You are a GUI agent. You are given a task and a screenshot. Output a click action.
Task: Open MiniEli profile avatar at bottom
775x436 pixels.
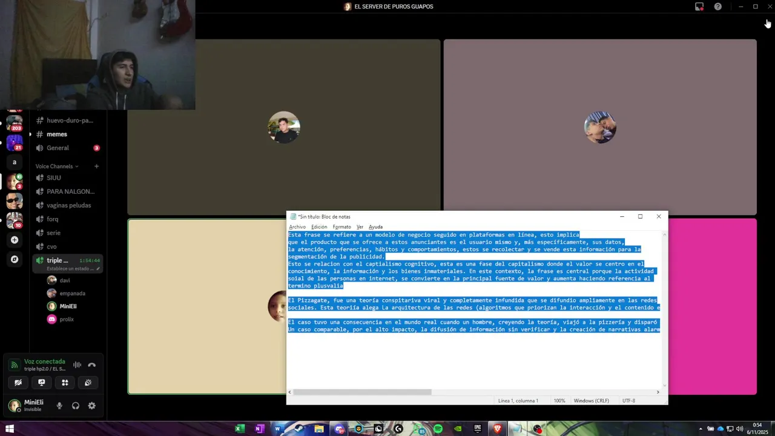pos(15,405)
